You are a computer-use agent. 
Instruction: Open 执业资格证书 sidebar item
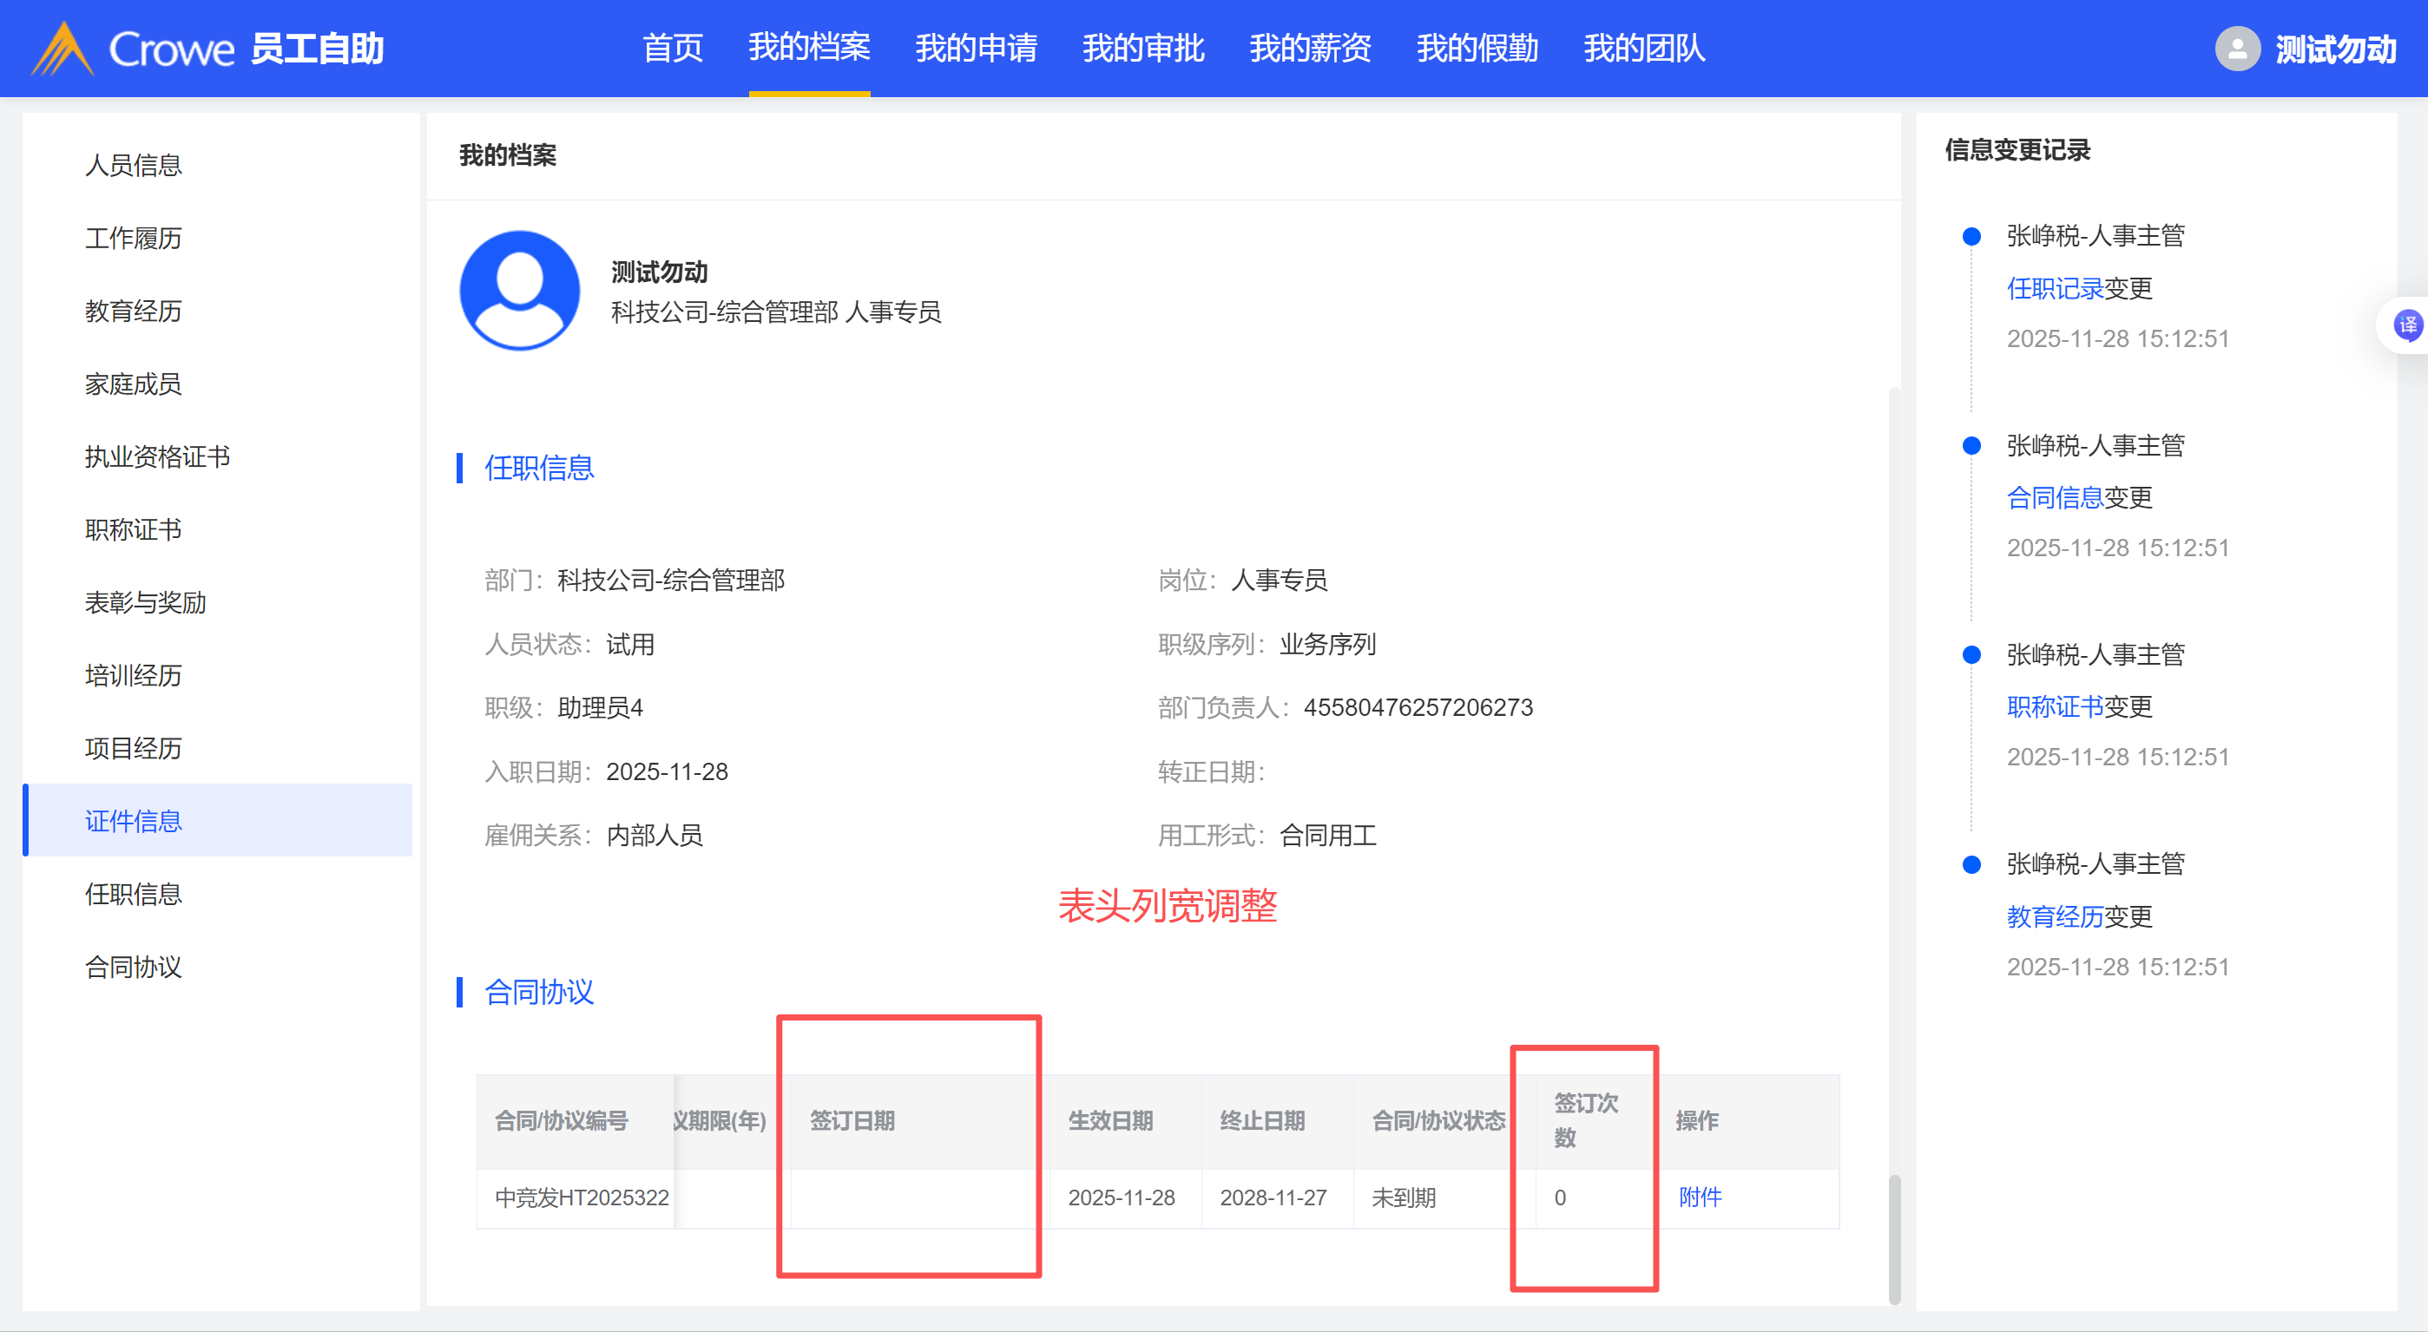click(157, 457)
